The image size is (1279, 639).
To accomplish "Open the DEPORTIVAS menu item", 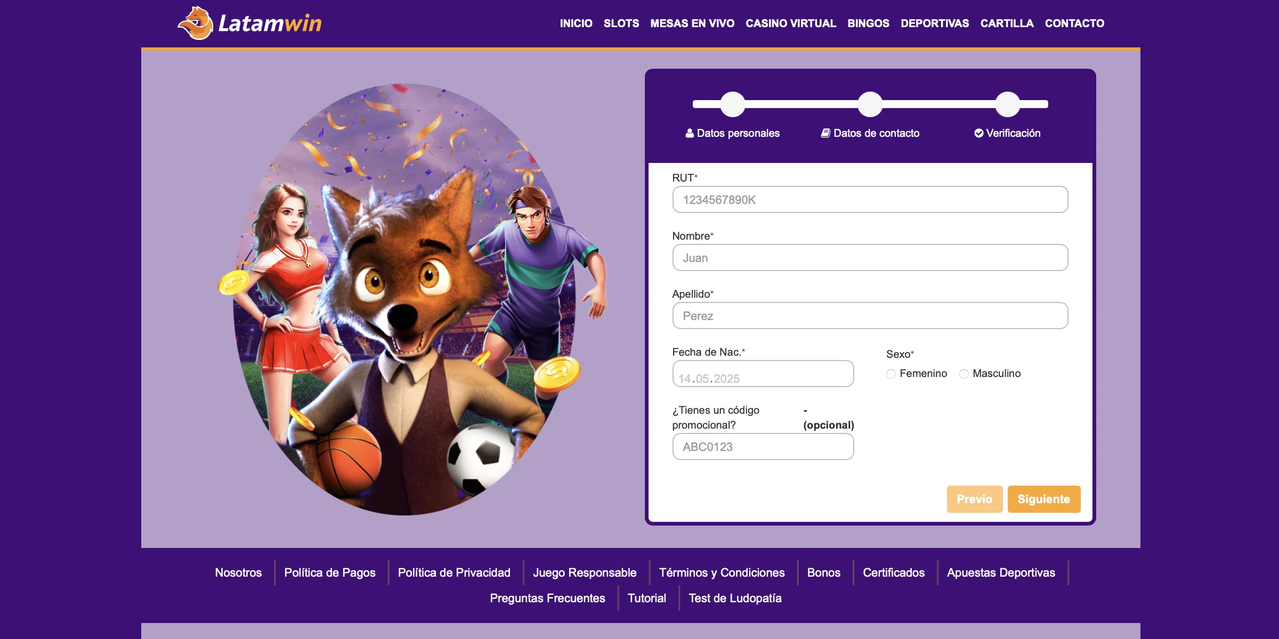I will [935, 23].
